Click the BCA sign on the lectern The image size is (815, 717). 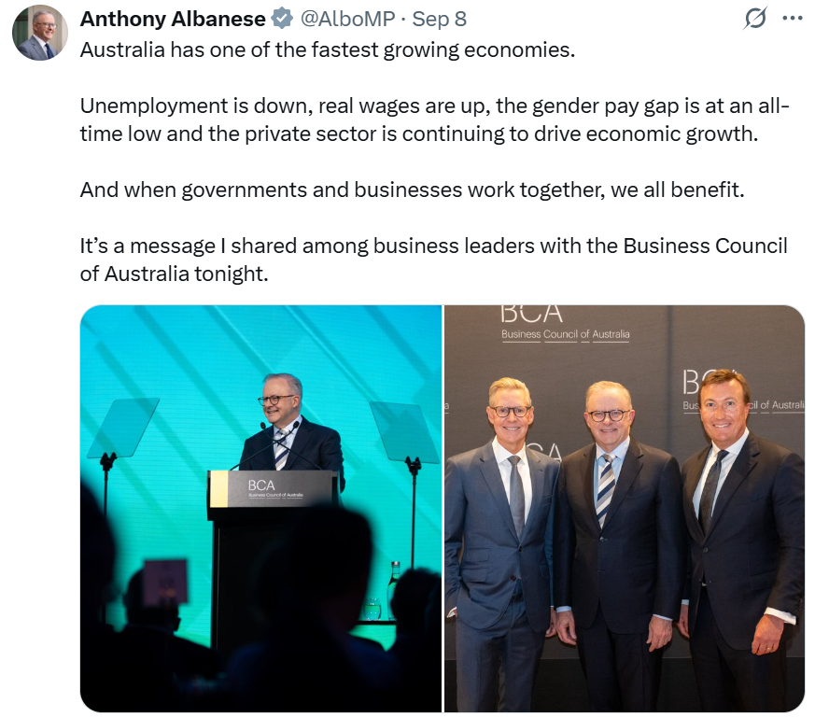coord(272,488)
